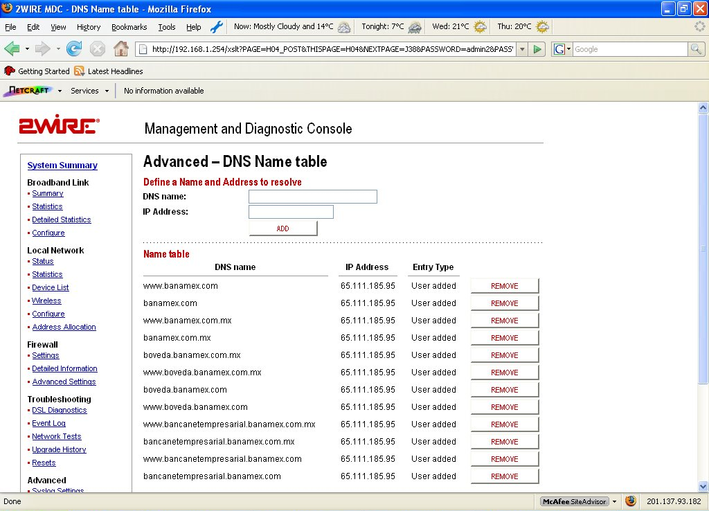Open the DSL Diagnostics link
Screen dimensions: 709x511
(x=60, y=410)
